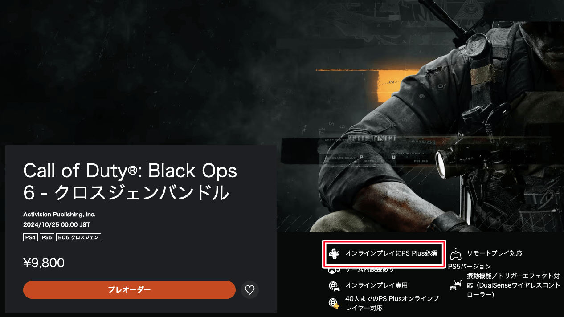Select the PS4 platform tag

pyautogui.click(x=30, y=237)
